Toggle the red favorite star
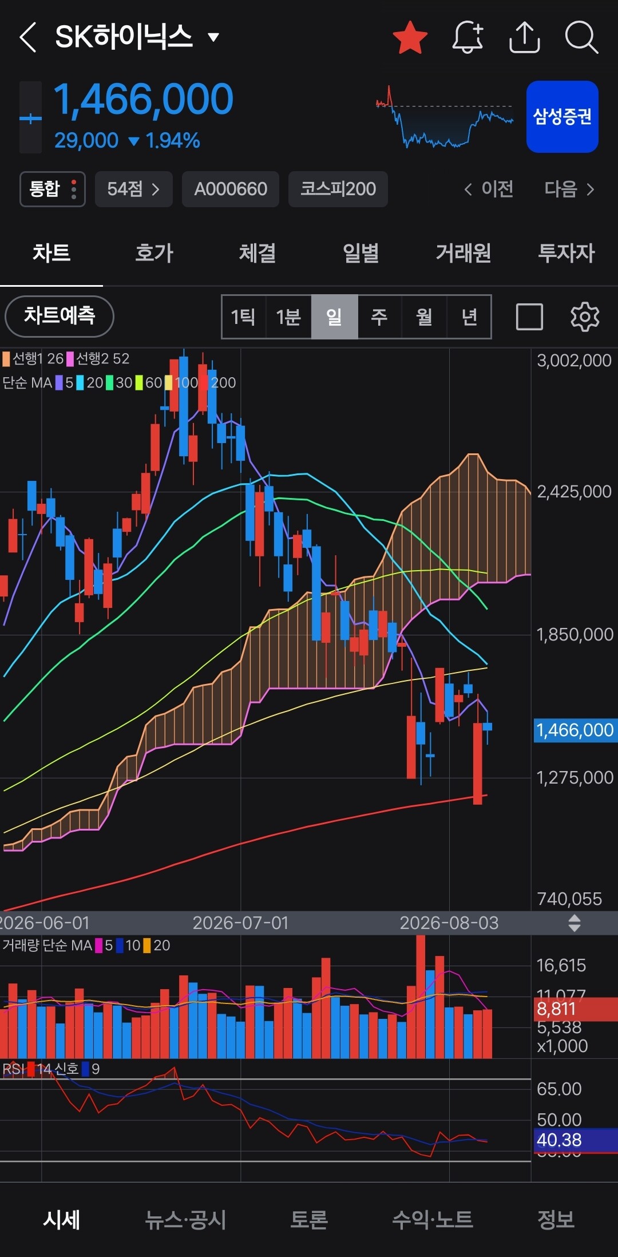 pos(410,38)
